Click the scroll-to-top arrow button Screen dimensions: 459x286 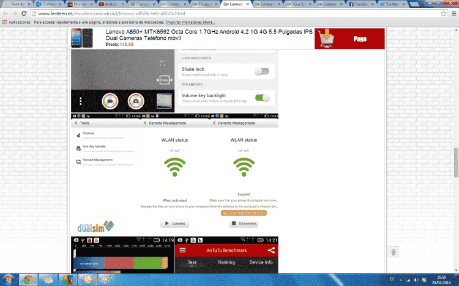click(394, 252)
